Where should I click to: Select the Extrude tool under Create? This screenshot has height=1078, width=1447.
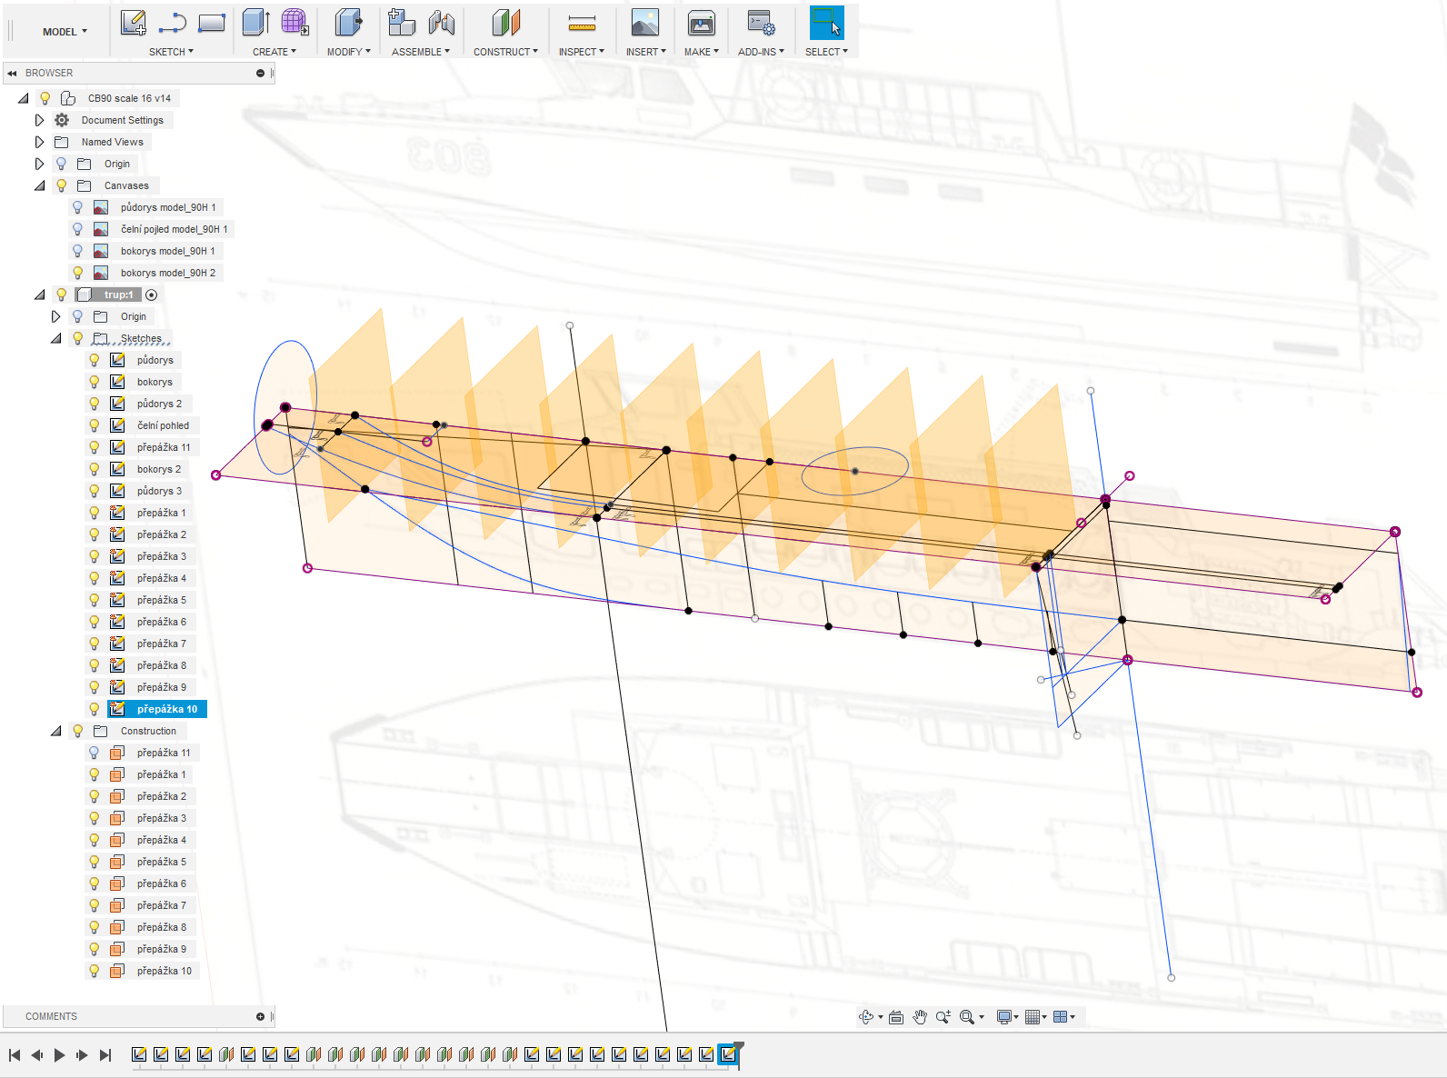tap(255, 23)
